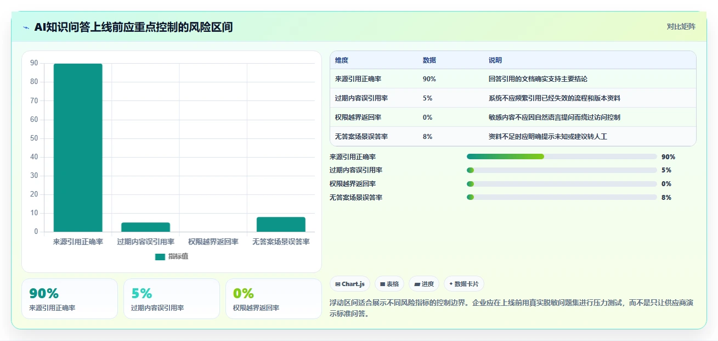
Task: Click 敏感内容不应因自然语言提问而绕过访问控制 description
Action: pyautogui.click(x=555, y=118)
